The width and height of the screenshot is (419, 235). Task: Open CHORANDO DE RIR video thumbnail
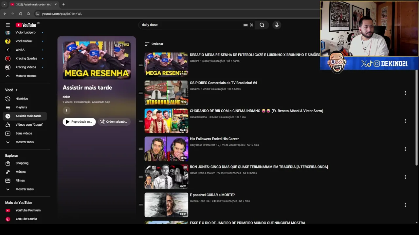click(166, 121)
